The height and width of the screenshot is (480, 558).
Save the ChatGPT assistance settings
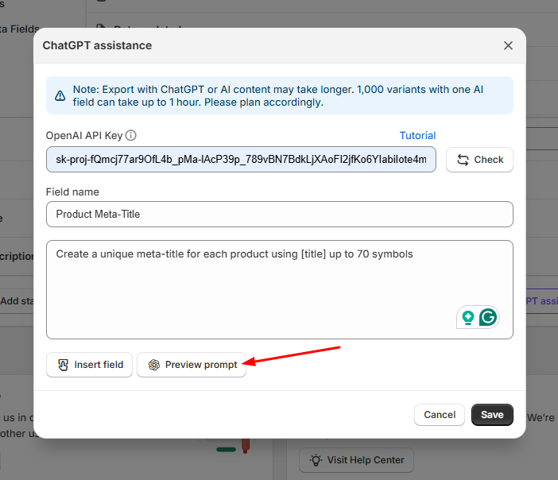(x=492, y=415)
